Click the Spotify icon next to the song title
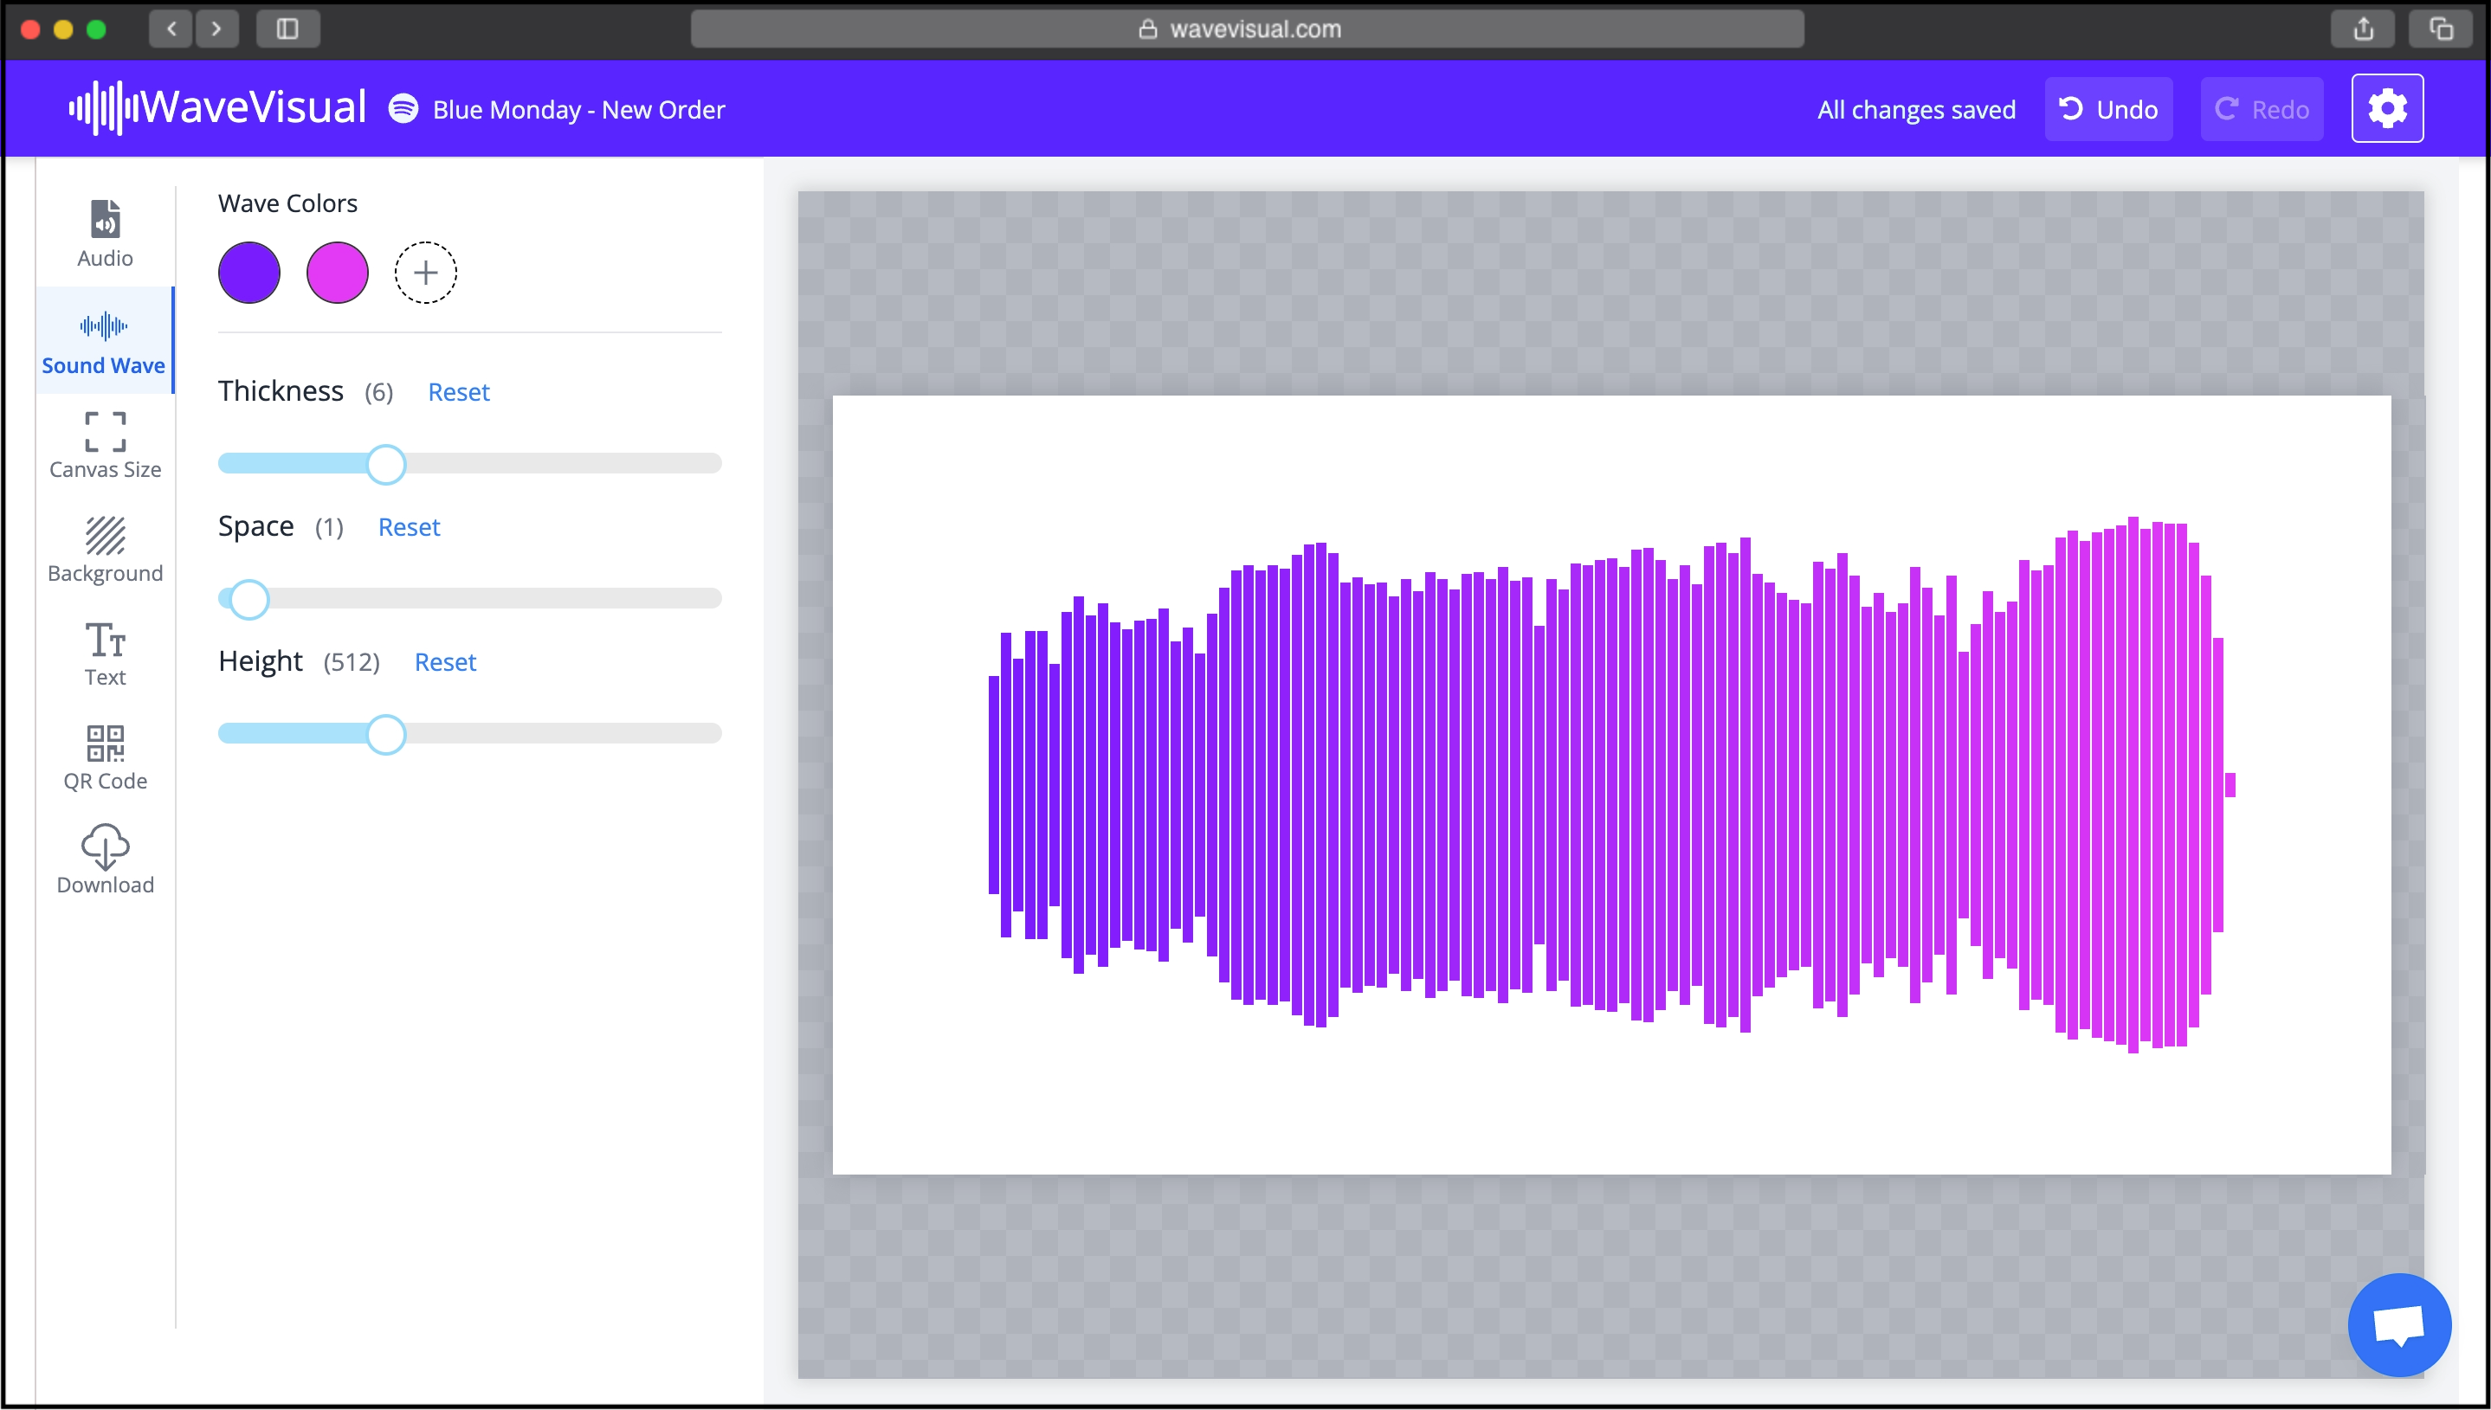Viewport: 2491px width, 1410px height. pos(402,108)
